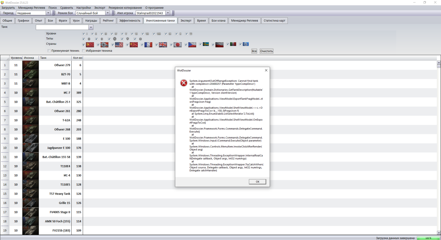
Task: Enable the Избранная техника checkbox
Action: tap(83, 51)
